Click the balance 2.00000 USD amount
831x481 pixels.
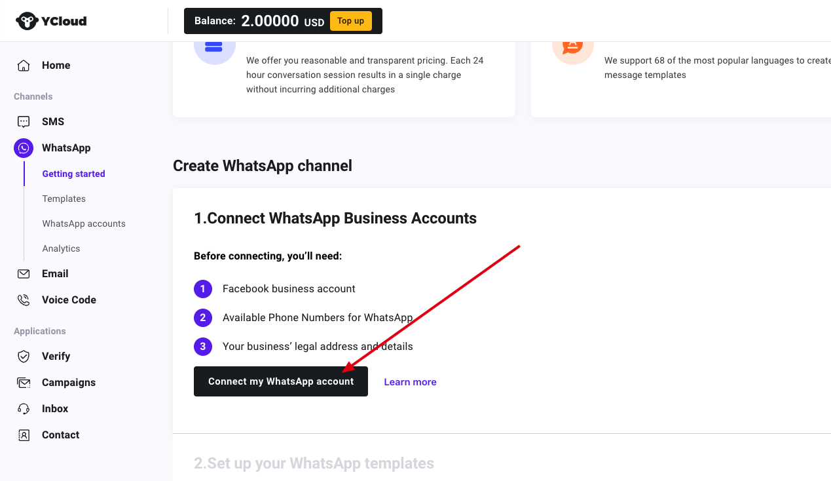(282, 21)
